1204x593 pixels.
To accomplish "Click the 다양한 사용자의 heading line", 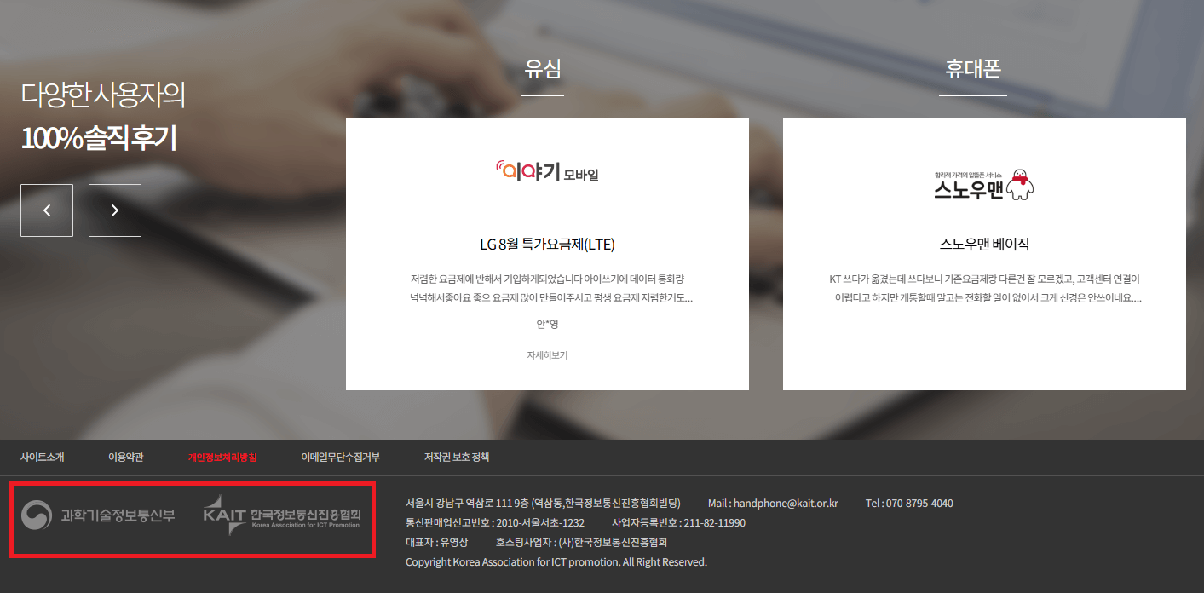I will coord(103,95).
